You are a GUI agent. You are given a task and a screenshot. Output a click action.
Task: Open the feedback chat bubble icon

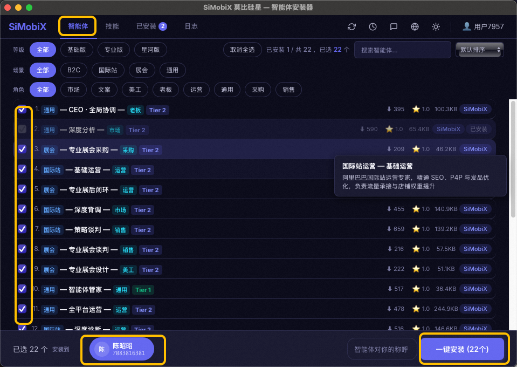(394, 27)
